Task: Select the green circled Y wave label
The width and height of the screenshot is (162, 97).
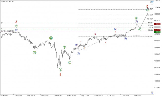Action: pos(60,70)
